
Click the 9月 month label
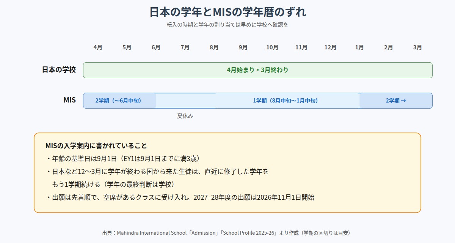tap(243, 47)
